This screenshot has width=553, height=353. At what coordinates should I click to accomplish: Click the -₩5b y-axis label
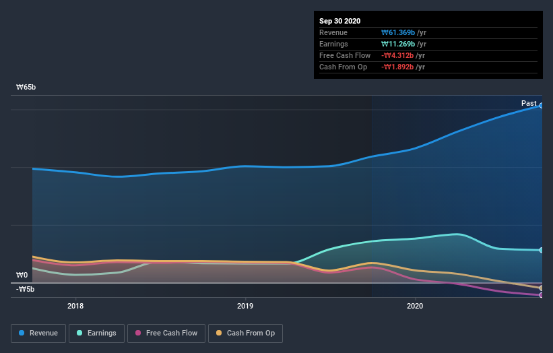[25, 289]
